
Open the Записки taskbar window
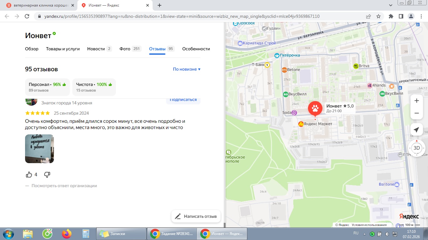click(x=122, y=234)
